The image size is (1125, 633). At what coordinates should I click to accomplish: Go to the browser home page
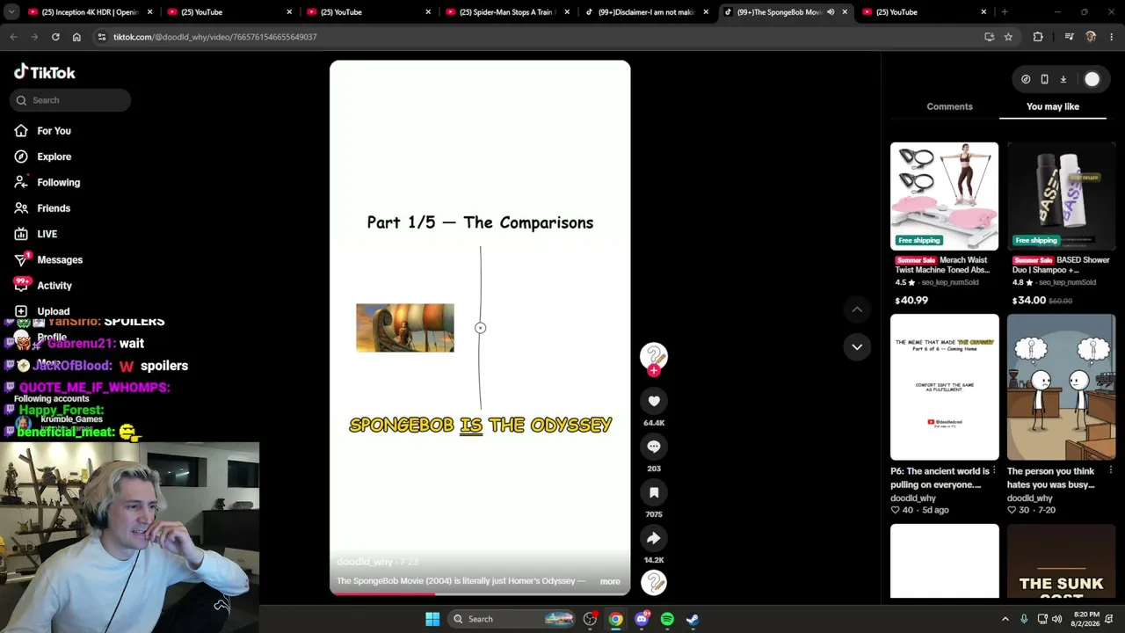pos(76,37)
